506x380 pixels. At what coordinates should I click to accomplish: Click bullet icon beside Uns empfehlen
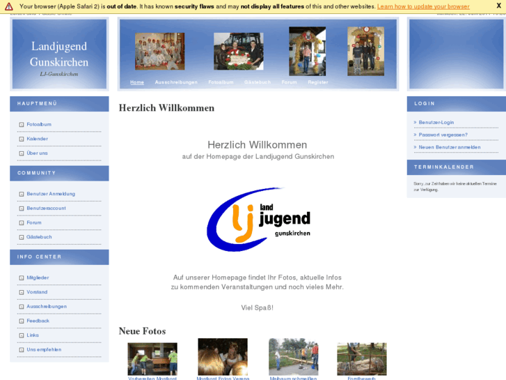(22, 349)
